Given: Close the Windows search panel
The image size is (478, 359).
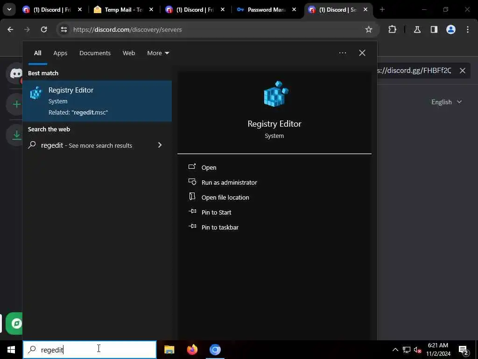Looking at the screenshot, I should tap(362, 53).
